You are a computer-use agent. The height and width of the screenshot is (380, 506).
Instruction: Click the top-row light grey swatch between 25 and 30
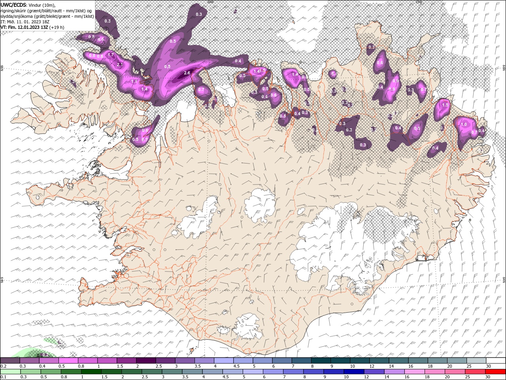click(x=477, y=361)
